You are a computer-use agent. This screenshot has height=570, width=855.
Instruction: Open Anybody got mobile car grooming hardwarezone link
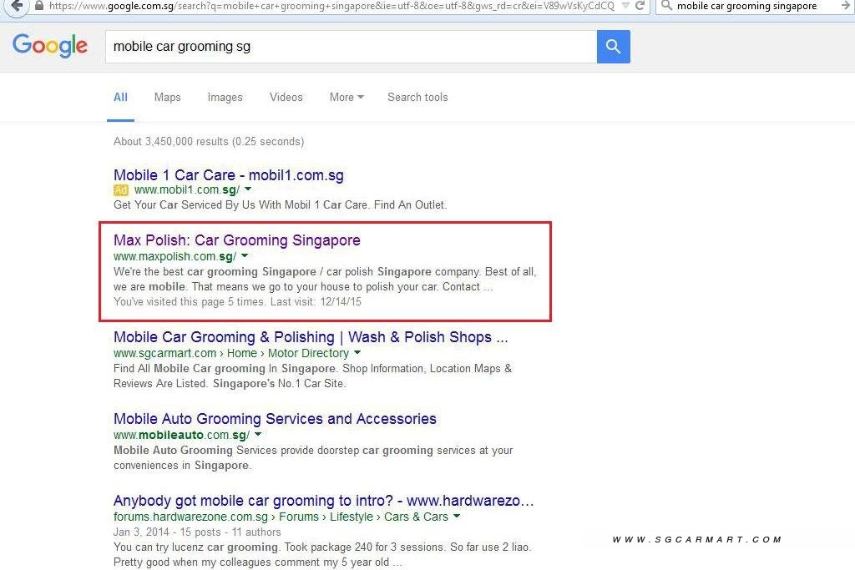[x=323, y=501]
